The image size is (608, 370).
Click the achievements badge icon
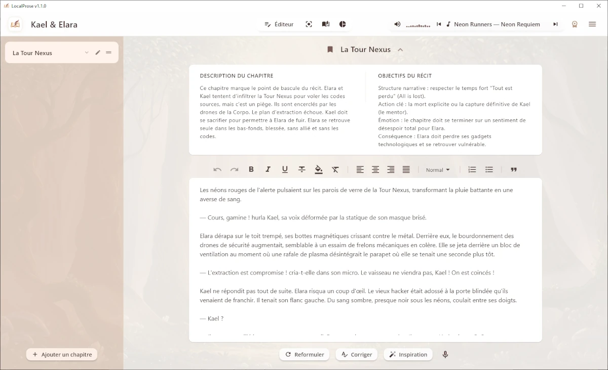click(x=575, y=24)
